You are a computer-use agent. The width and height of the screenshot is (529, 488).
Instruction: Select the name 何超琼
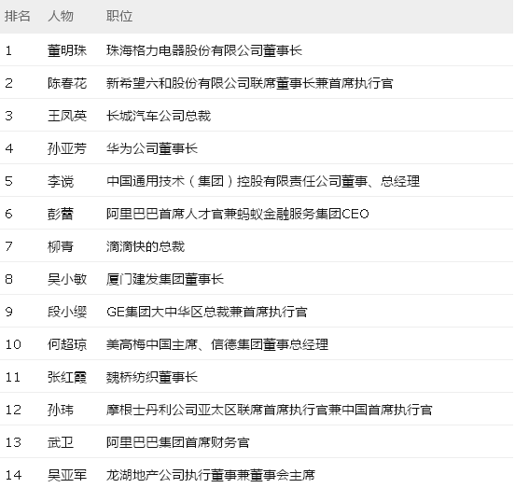click(x=67, y=344)
